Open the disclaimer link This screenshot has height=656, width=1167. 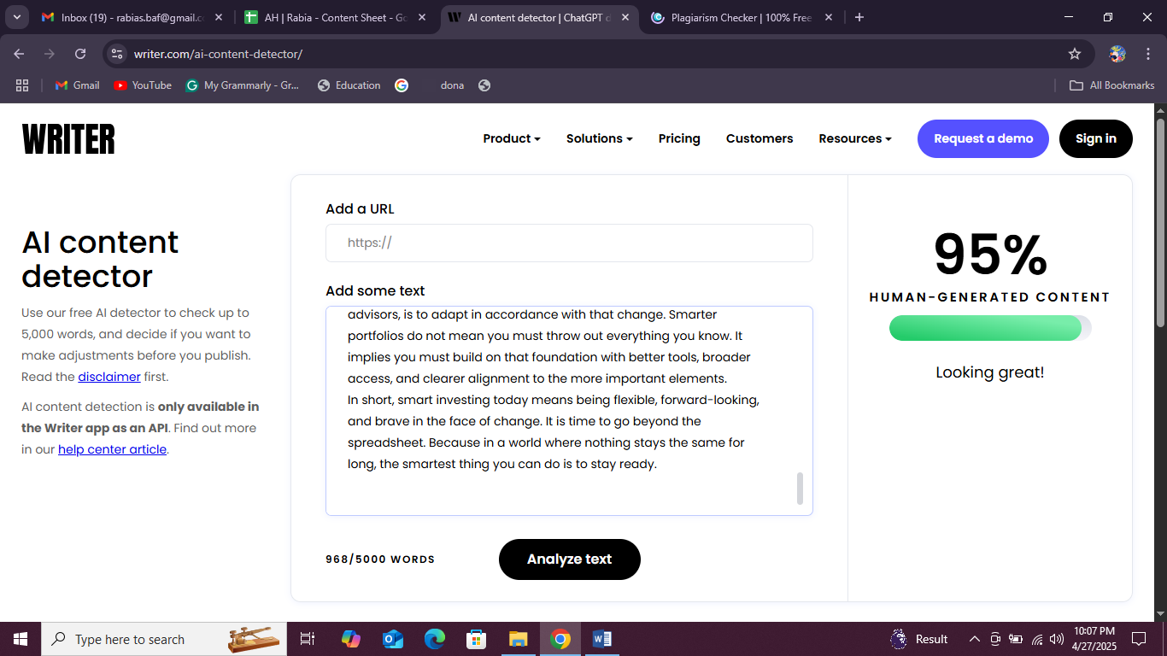109,377
